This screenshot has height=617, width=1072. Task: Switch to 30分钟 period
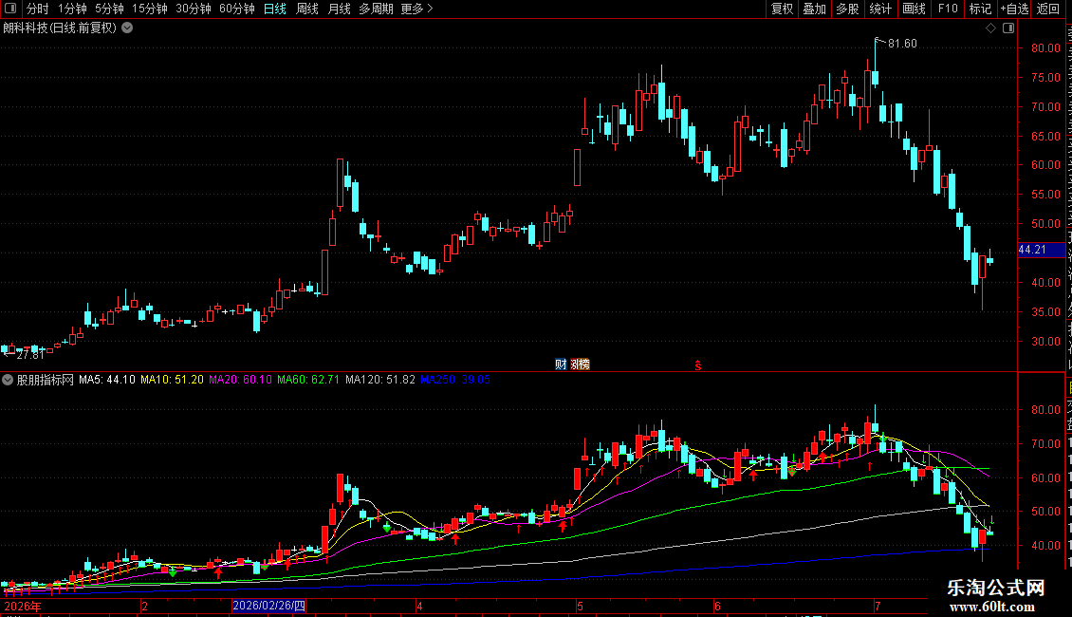click(x=194, y=9)
